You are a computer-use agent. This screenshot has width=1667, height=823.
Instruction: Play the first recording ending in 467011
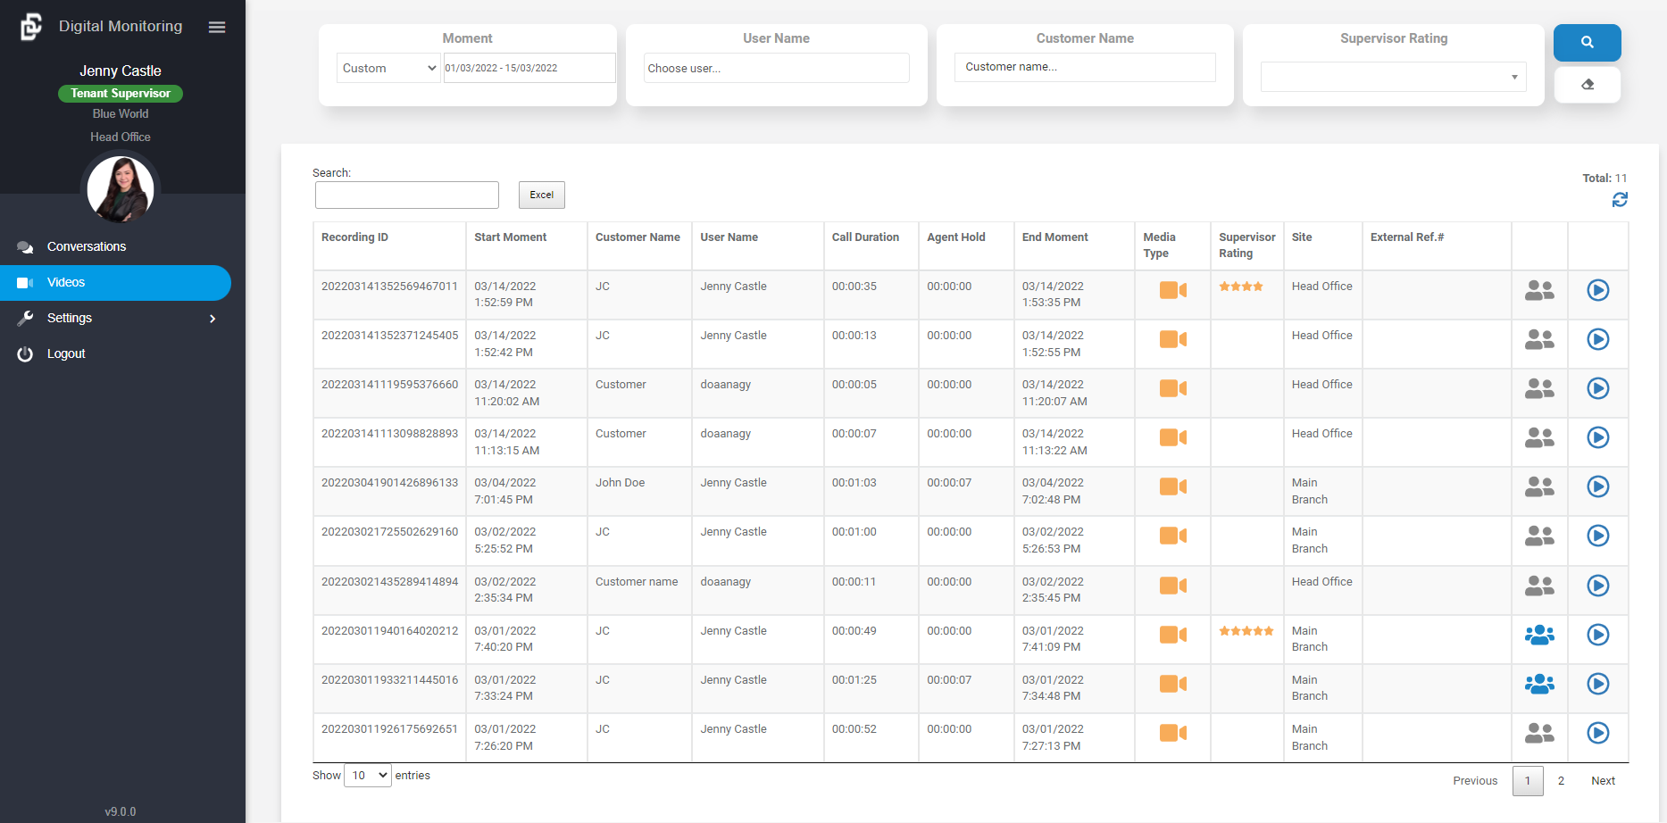coord(1597,290)
